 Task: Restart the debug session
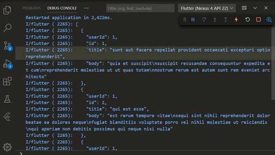[x=247, y=19]
